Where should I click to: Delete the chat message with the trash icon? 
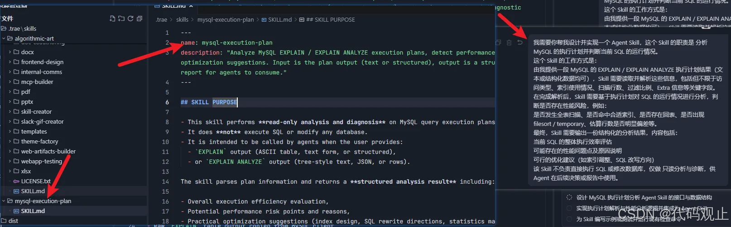509,42
